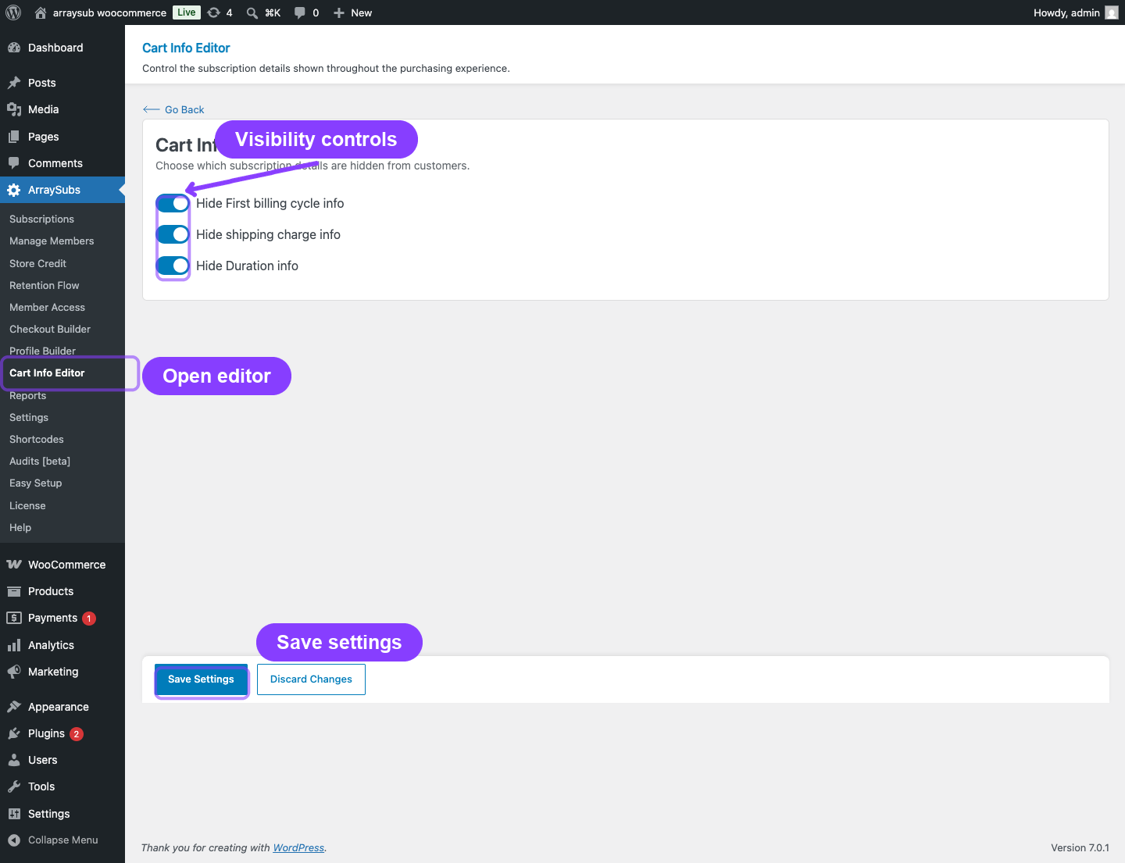The height and width of the screenshot is (863, 1125).
Task: Open the comments bubble icon in admin bar
Action: [300, 13]
